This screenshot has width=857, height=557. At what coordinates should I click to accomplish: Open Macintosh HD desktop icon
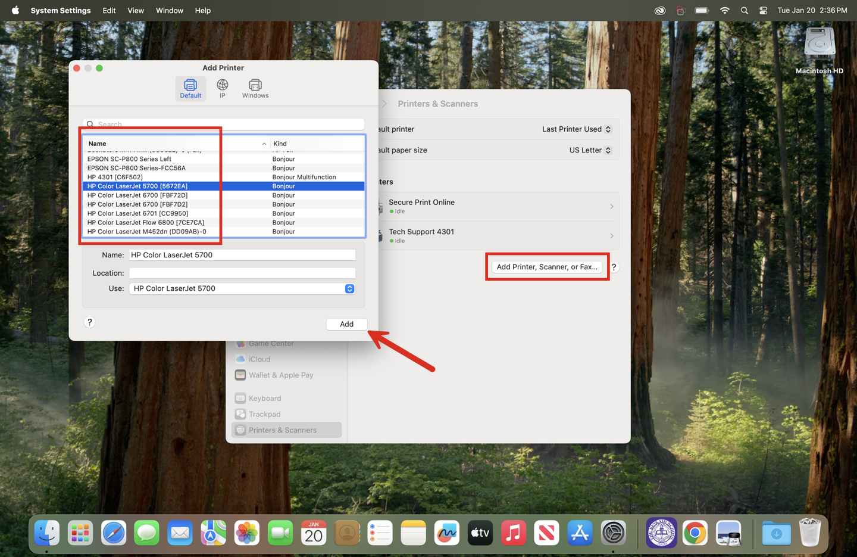(820, 50)
